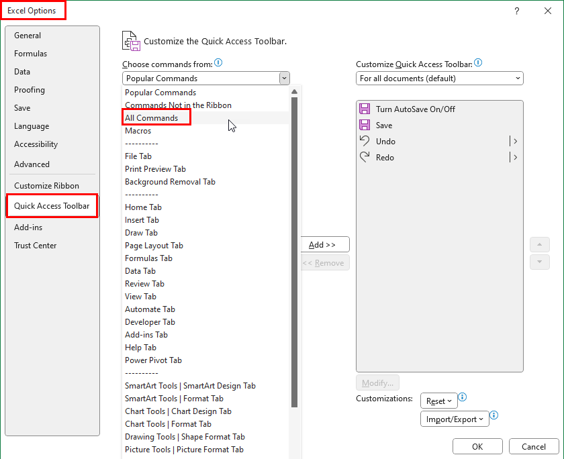Click the Move Up arrow button

click(x=540, y=244)
